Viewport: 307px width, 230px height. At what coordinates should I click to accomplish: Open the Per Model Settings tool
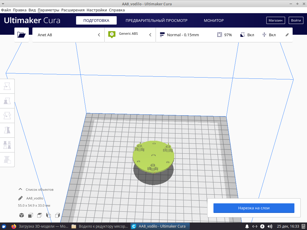click(x=7, y=145)
